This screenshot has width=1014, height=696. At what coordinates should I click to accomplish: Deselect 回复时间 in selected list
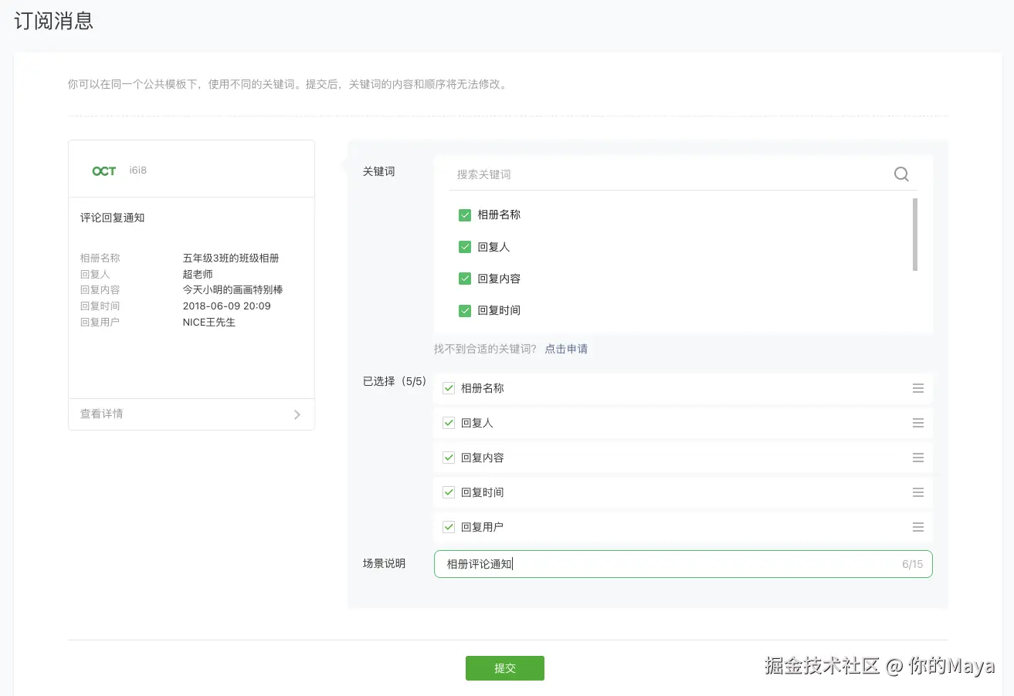coord(449,492)
